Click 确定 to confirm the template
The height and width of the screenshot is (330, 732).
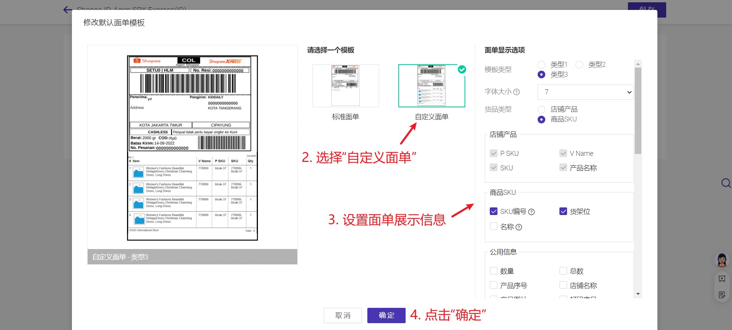click(x=386, y=315)
